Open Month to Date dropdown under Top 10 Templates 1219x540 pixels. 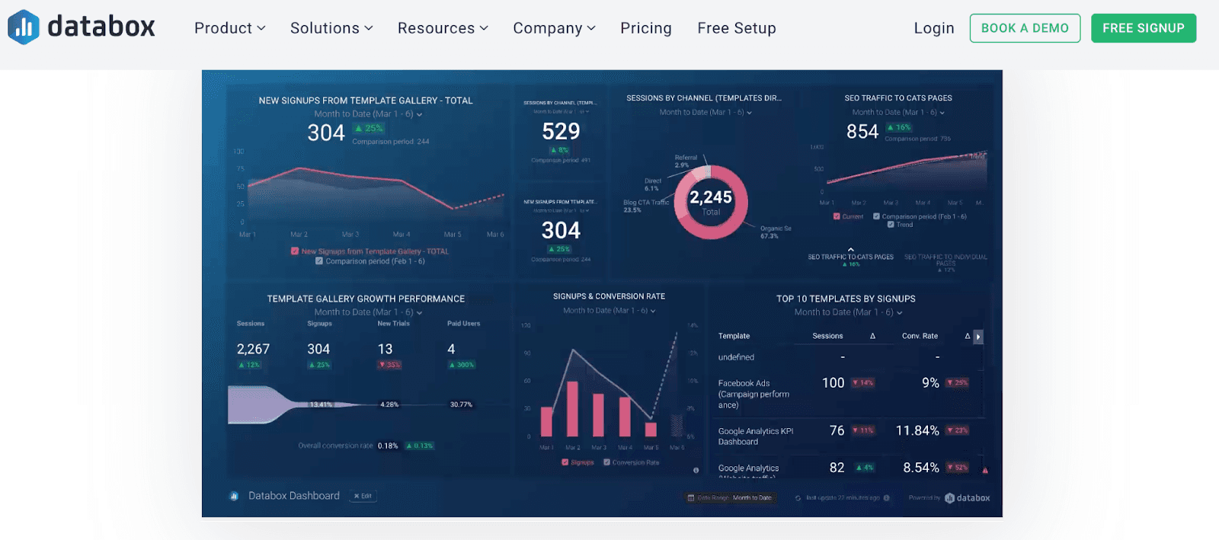click(848, 312)
